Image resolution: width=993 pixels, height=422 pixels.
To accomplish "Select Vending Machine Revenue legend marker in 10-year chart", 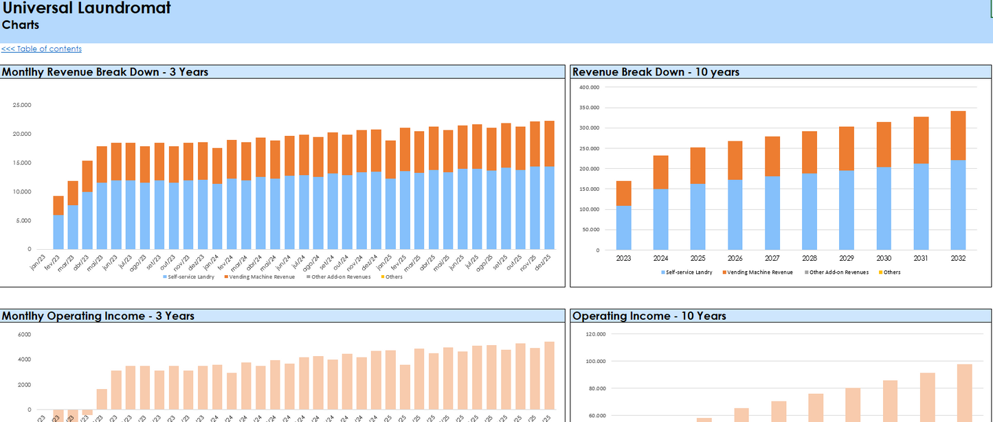I will (x=724, y=272).
